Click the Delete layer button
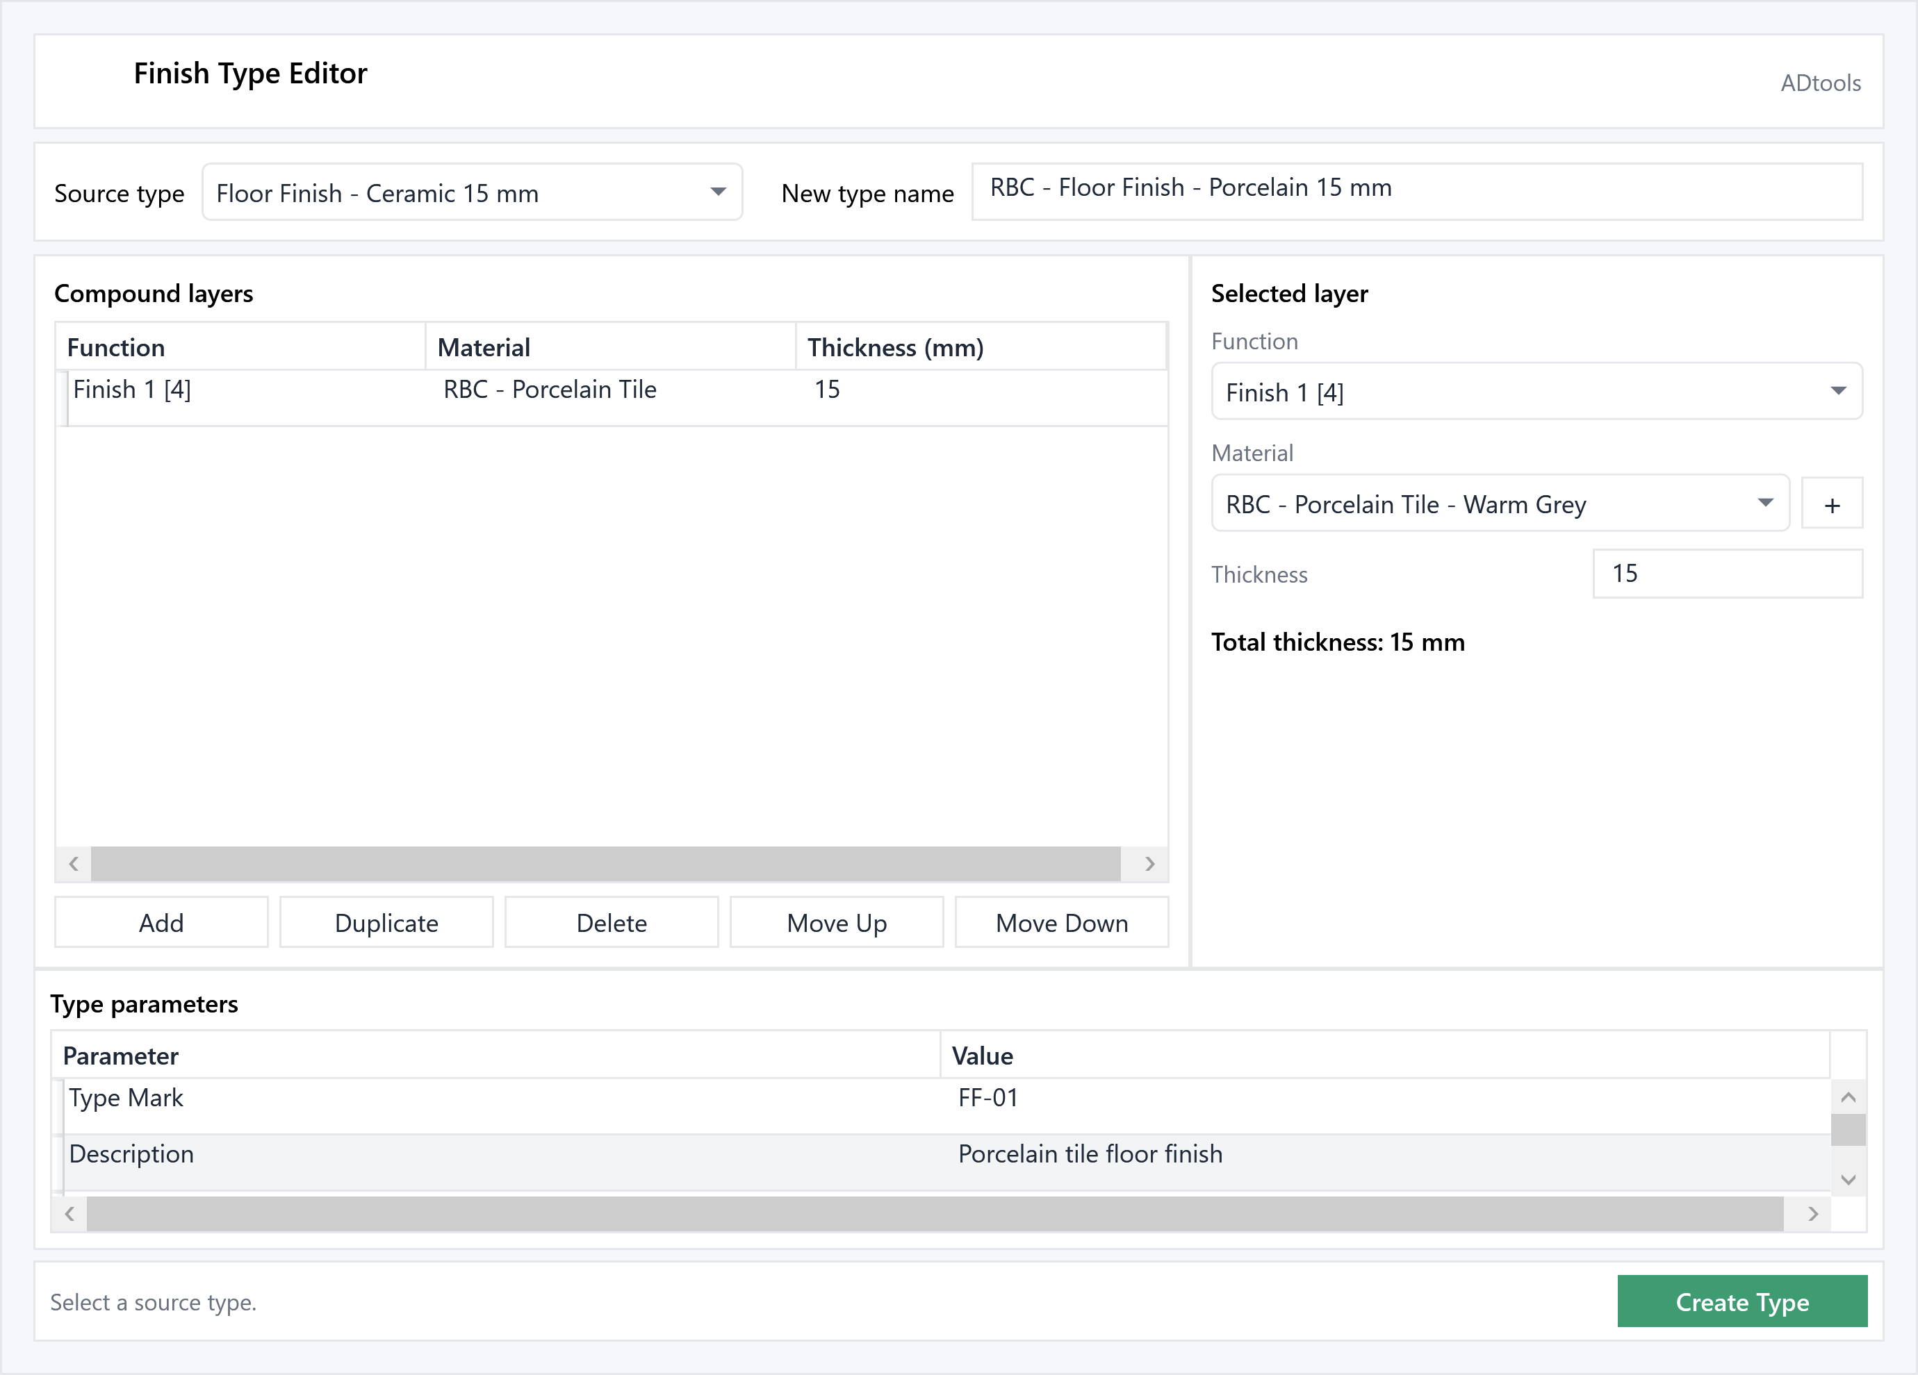Viewport: 1918px width, 1375px height. (612, 923)
